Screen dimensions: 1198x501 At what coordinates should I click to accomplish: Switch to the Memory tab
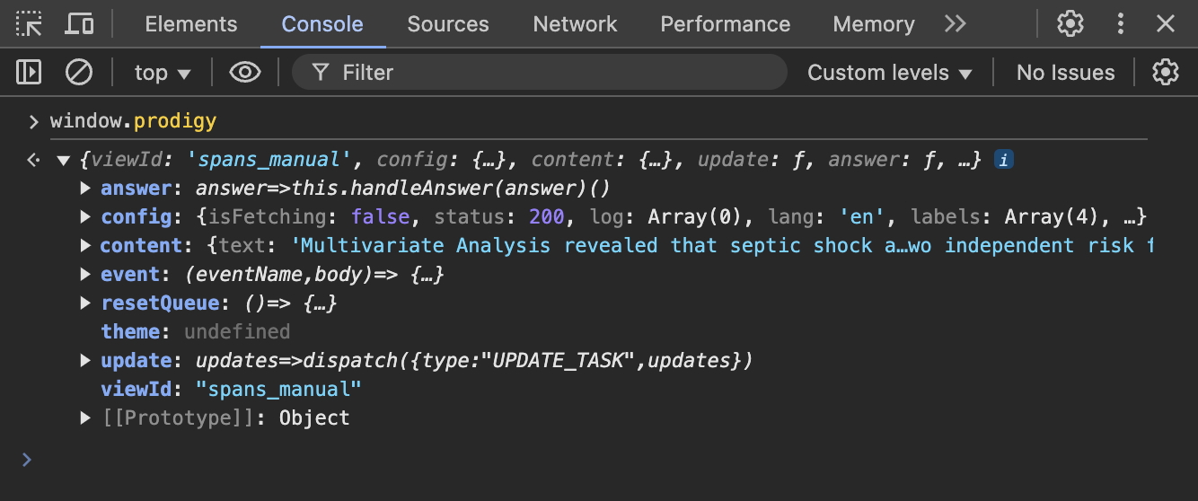pyautogui.click(x=874, y=24)
